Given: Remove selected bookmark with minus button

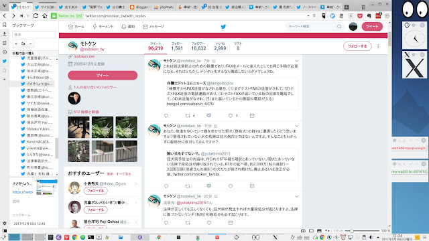Looking at the screenshot, I should click(30, 44).
